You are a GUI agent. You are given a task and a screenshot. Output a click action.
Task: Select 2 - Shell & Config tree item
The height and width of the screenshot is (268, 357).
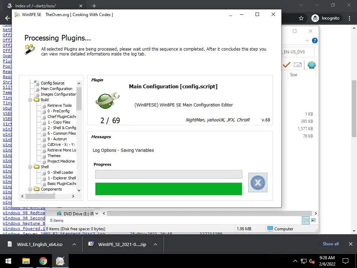pos(62,128)
